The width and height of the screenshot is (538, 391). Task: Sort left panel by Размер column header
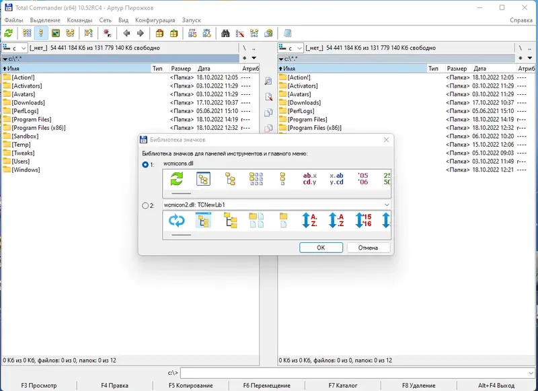(181, 69)
